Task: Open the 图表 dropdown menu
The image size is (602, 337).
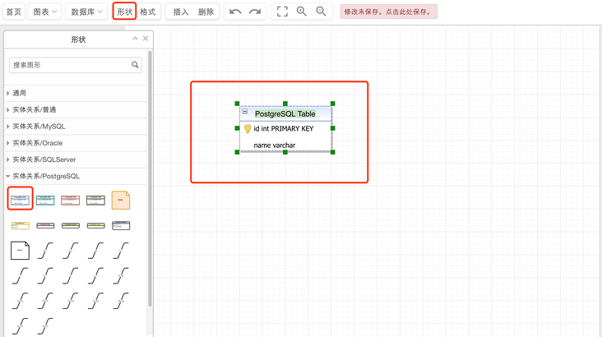Action: (x=45, y=12)
